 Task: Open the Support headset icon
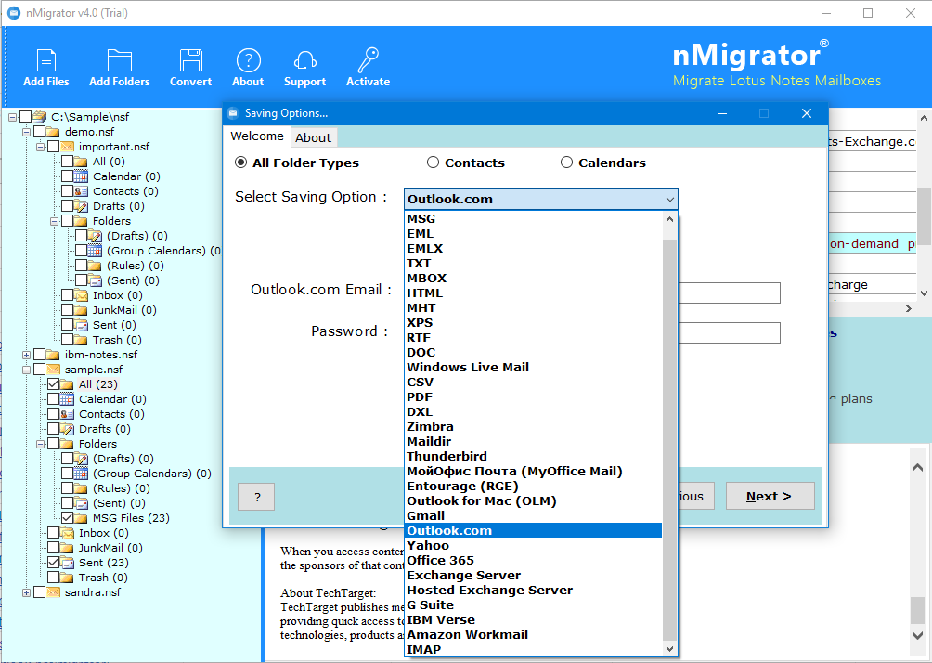[x=304, y=60]
